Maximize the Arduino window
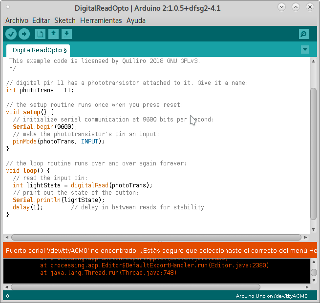Image resolution: width=320 pixels, height=303 pixels. pos(296,7)
